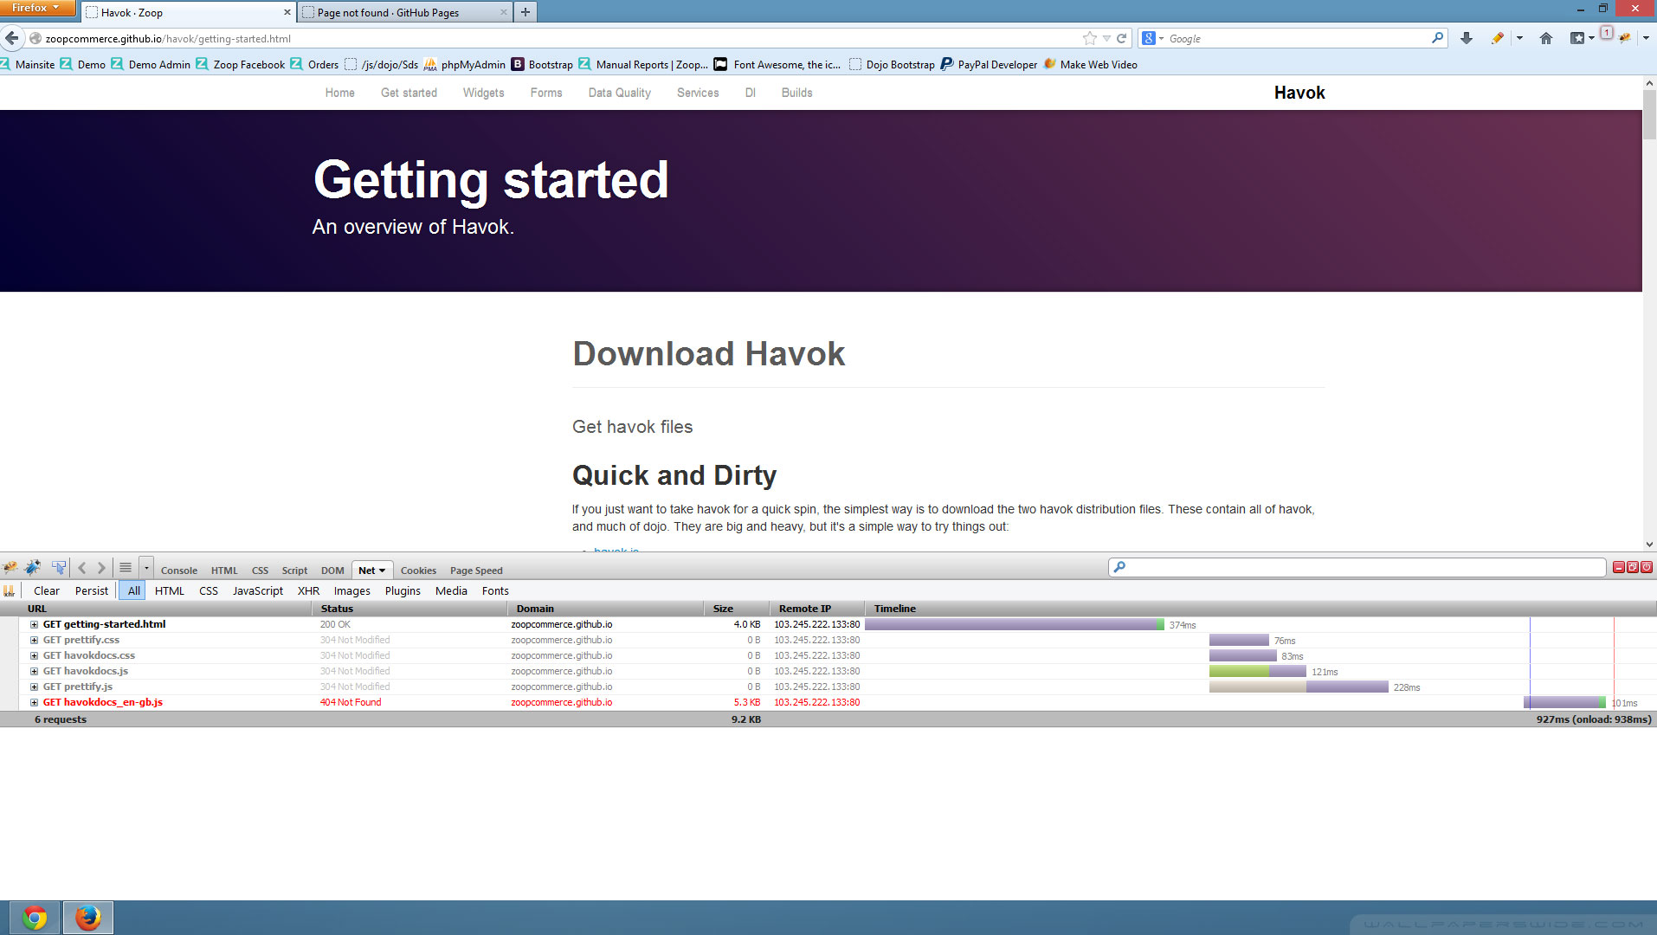This screenshot has width=1657, height=935.
Task: Bookmark this page with the star icon
Action: 1089,38
